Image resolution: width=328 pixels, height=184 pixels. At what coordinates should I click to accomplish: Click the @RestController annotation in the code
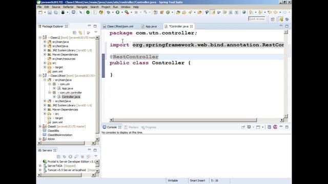pos(134,57)
